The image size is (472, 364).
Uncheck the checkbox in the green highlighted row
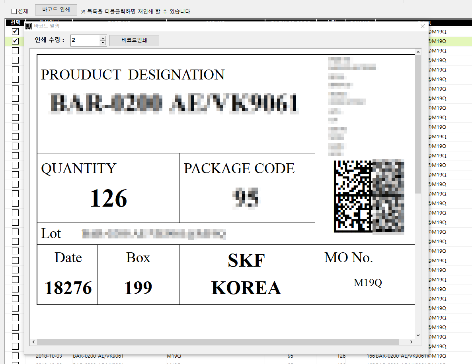click(x=16, y=41)
